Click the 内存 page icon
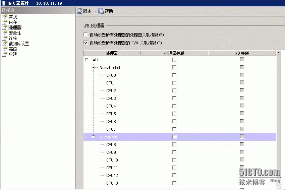Viewport: 285px width, 190px height. tap(5, 22)
